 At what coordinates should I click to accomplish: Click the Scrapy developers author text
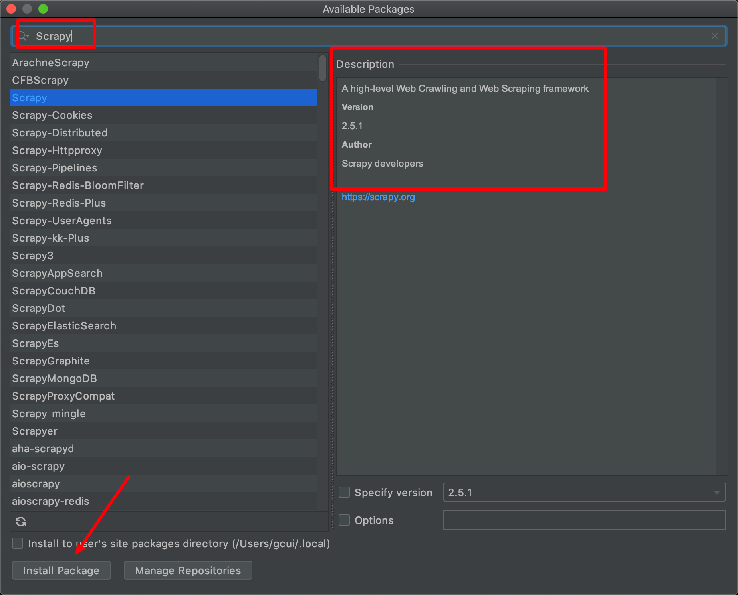pyautogui.click(x=382, y=164)
